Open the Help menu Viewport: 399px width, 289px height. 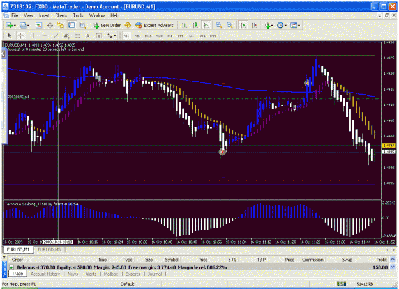tap(115, 15)
